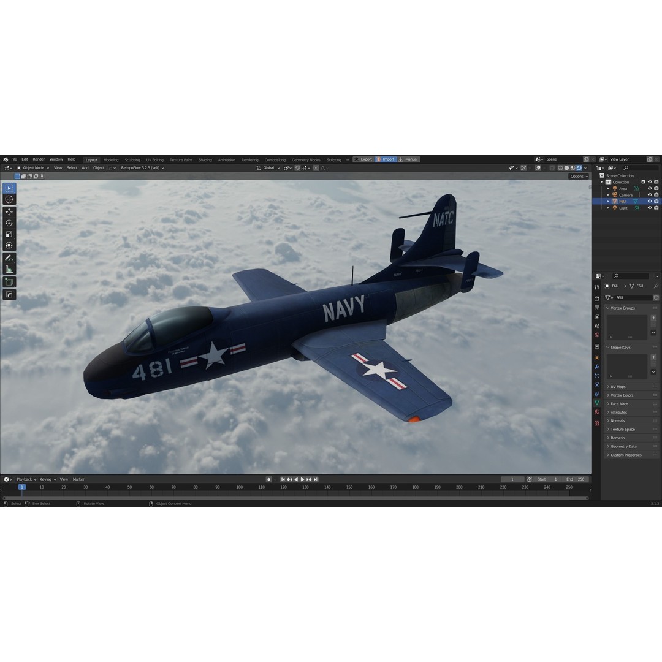This screenshot has width=662, height=662.
Task: Expand the Geometry Data panel
Action: (x=631, y=446)
